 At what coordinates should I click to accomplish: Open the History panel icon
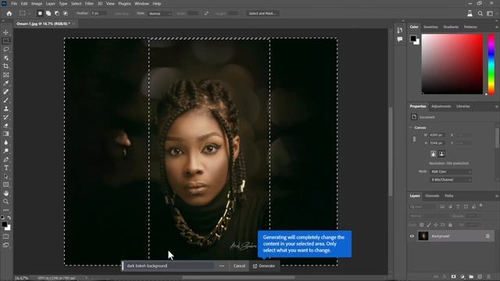(x=400, y=30)
